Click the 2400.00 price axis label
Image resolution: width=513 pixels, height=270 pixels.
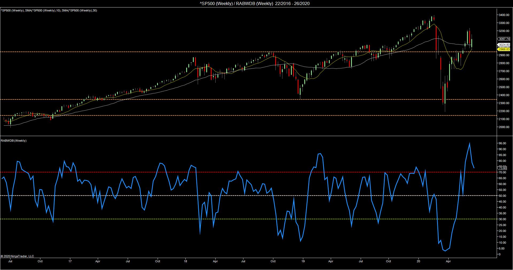(503, 95)
